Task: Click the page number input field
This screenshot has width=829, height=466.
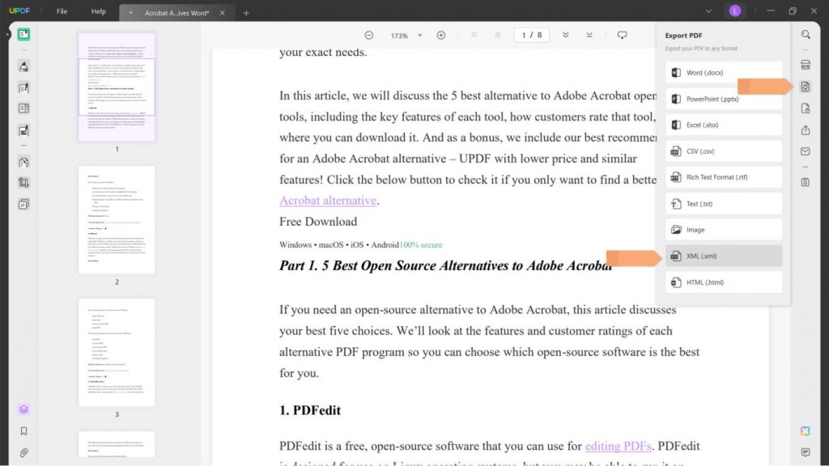Action: 531,36
